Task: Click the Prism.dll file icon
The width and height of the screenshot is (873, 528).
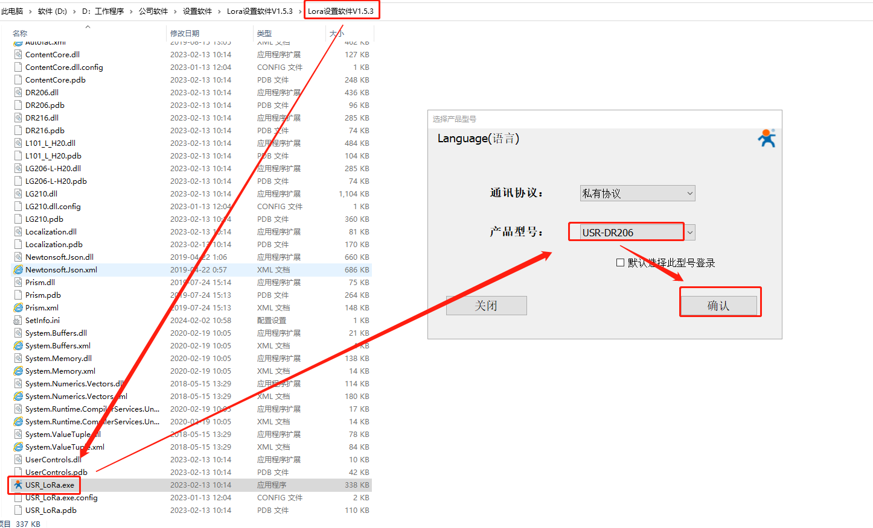Action: (18, 282)
